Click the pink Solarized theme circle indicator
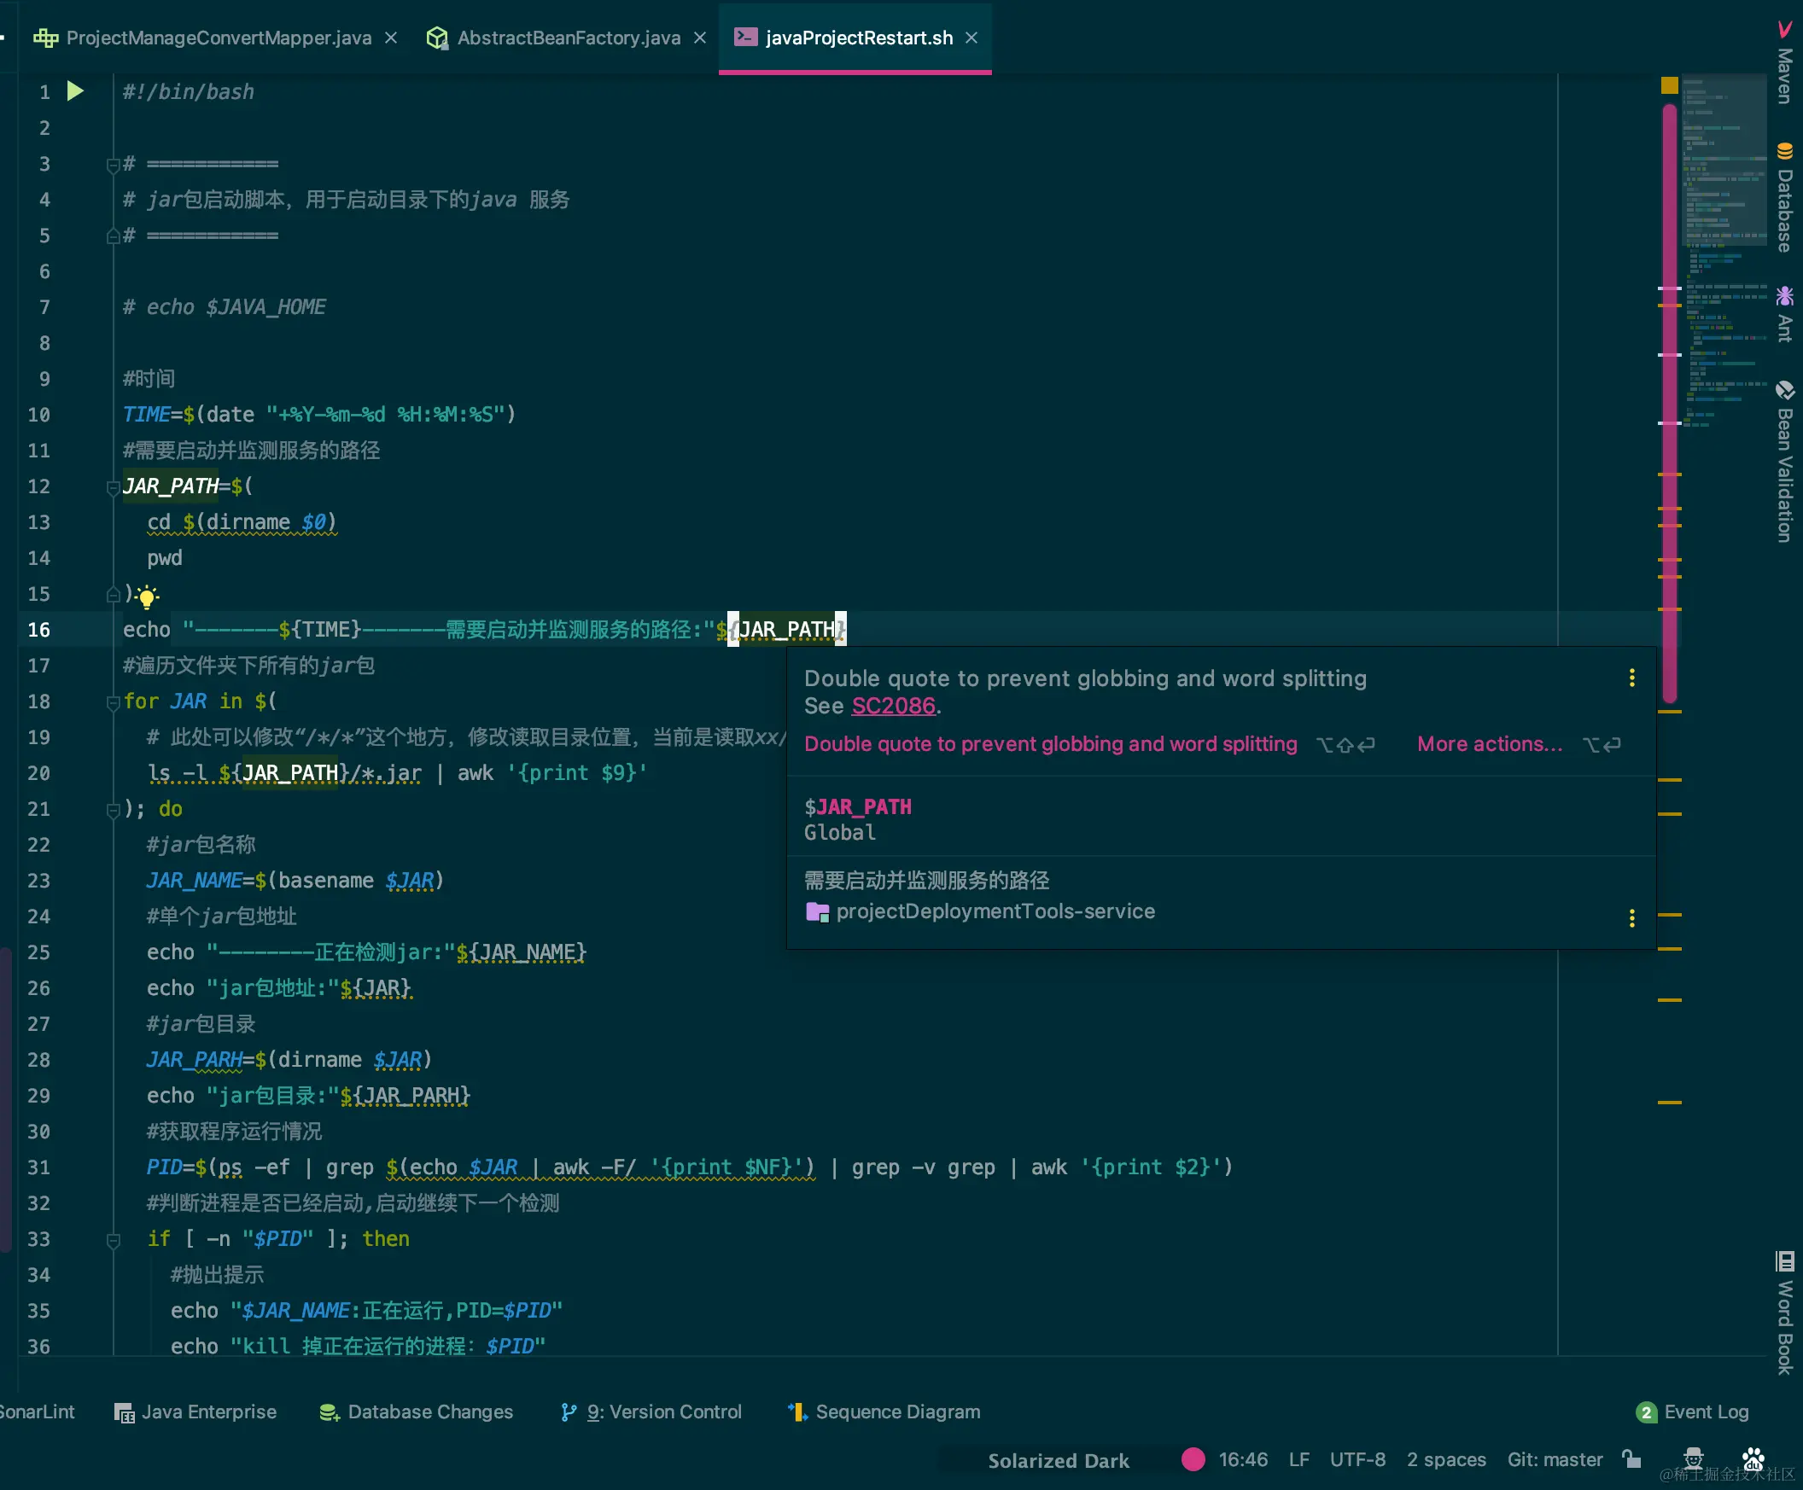 point(1193,1459)
